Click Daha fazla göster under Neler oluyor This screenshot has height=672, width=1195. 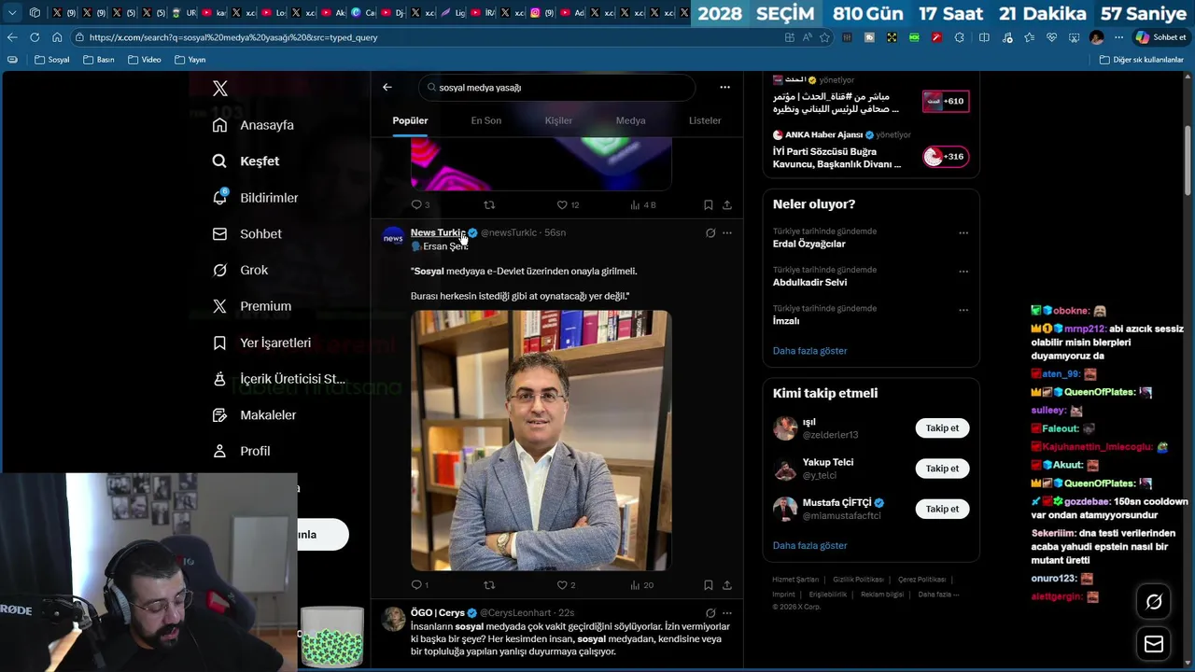click(809, 351)
